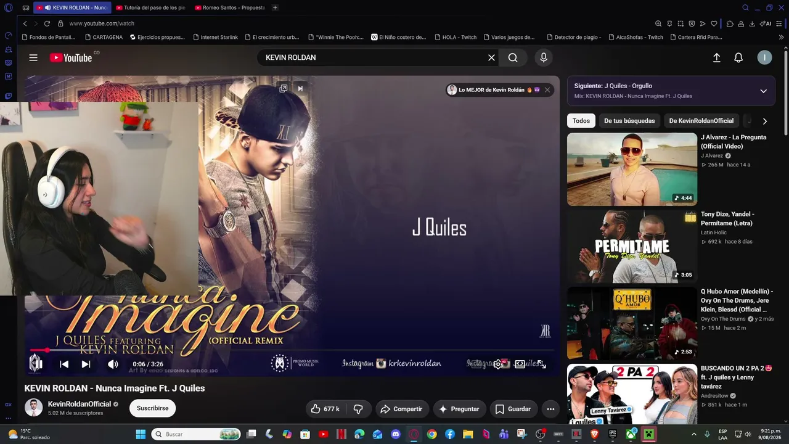The height and width of the screenshot is (444, 789).
Task: Select the De KevinRoldanOfficial chip
Action: click(701, 121)
